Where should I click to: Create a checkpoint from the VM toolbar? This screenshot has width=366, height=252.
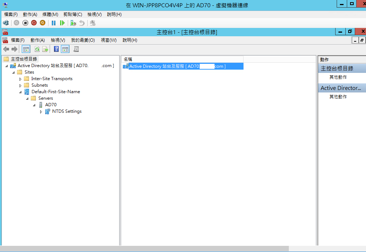coord(73,23)
